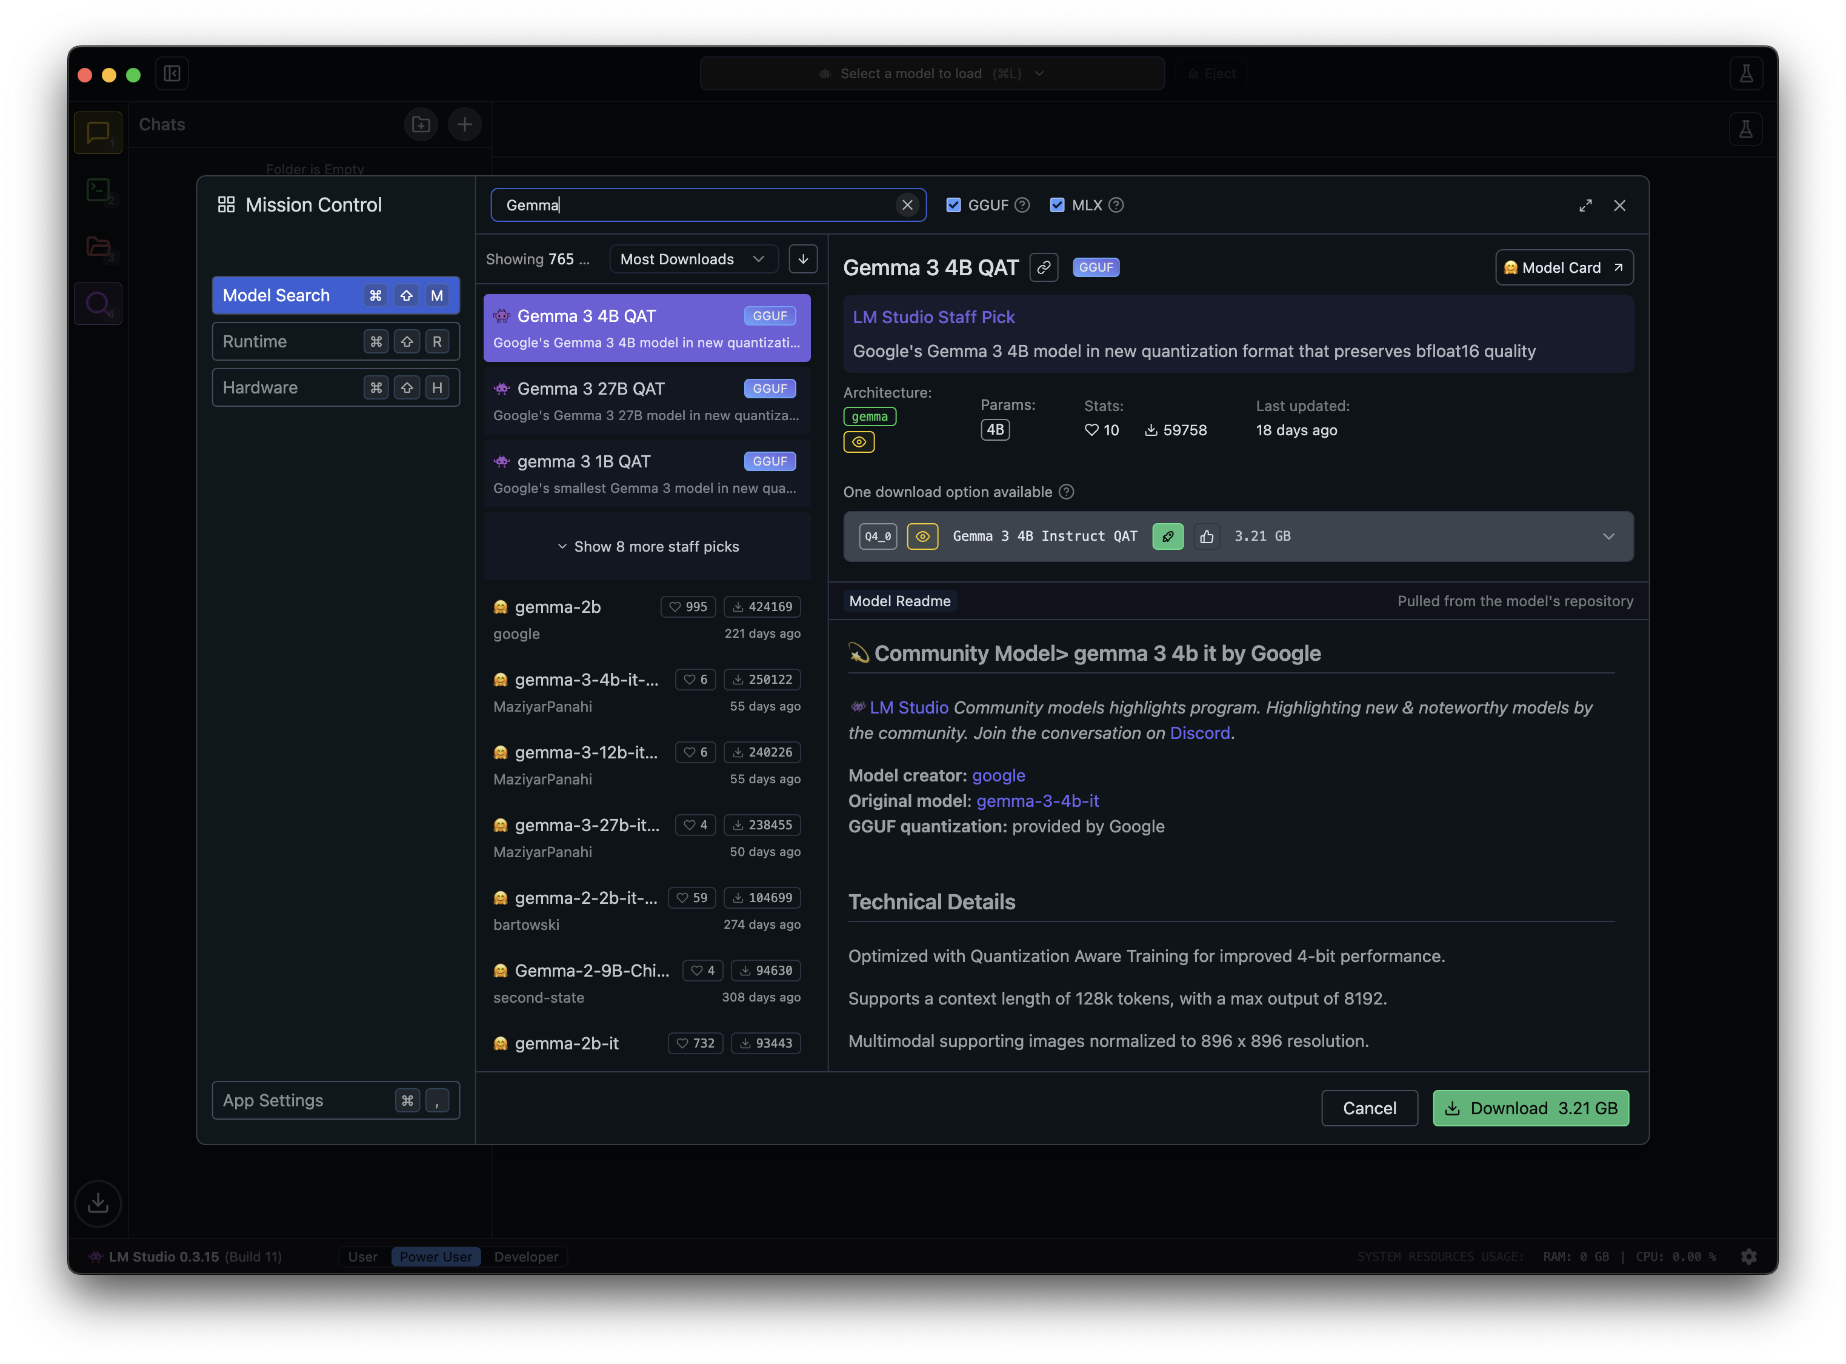Toggle the GGUF checkbox
Screen dimensions: 1846x1364
coord(954,205)
